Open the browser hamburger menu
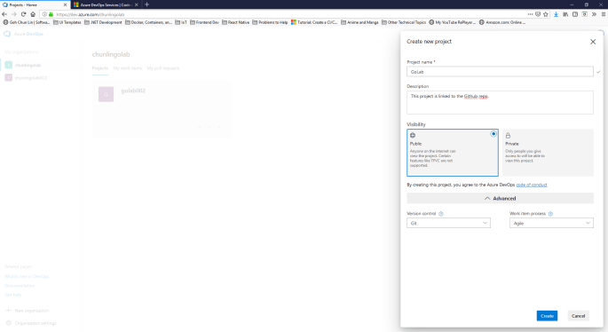 [604, 14]
